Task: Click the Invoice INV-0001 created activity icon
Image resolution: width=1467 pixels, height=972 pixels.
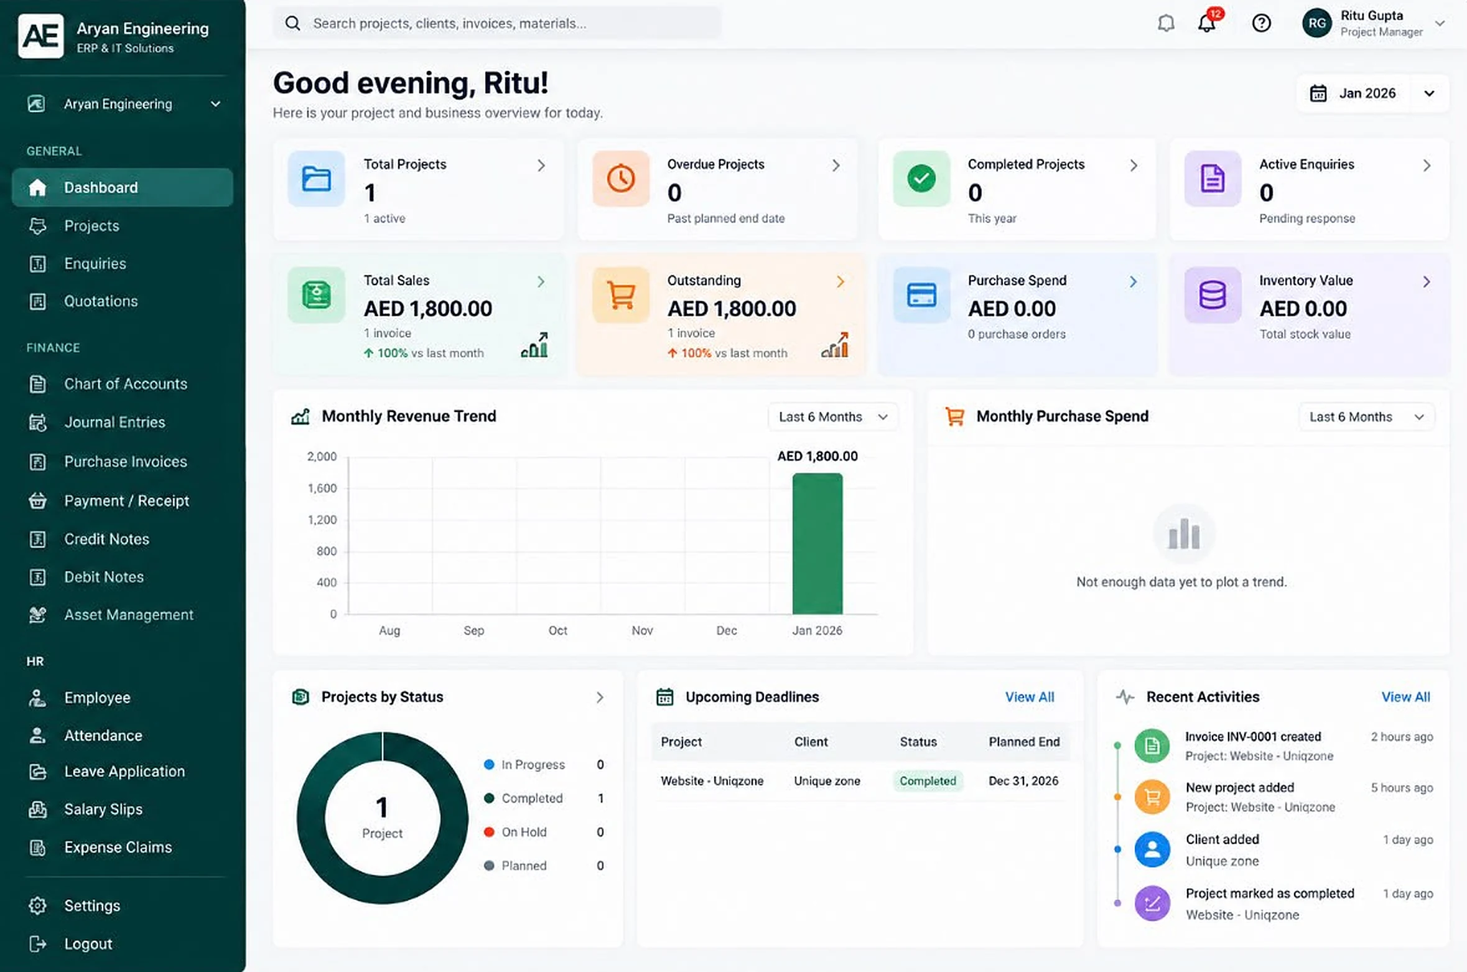Action: [1152, 745]
